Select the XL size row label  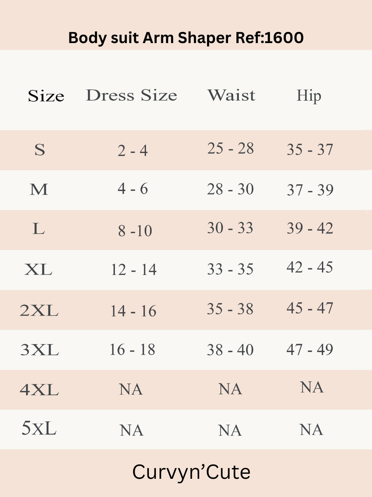(38, 270)
